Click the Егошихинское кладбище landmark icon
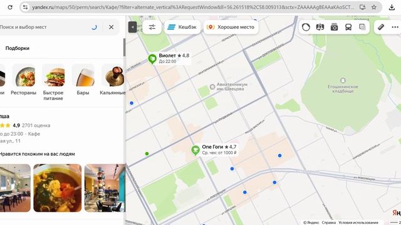This screenshot has height=225, width=401. pos(343,81)
